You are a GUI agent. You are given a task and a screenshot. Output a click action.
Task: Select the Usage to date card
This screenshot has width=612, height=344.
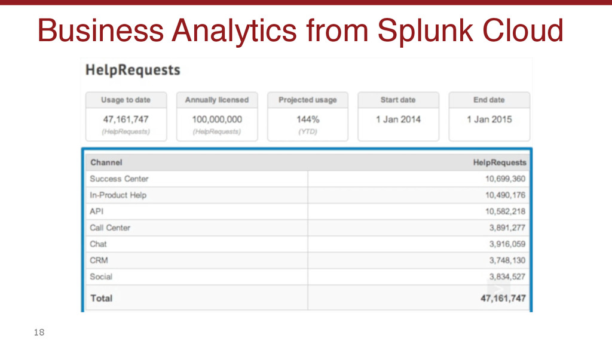[x=126, y=116]
